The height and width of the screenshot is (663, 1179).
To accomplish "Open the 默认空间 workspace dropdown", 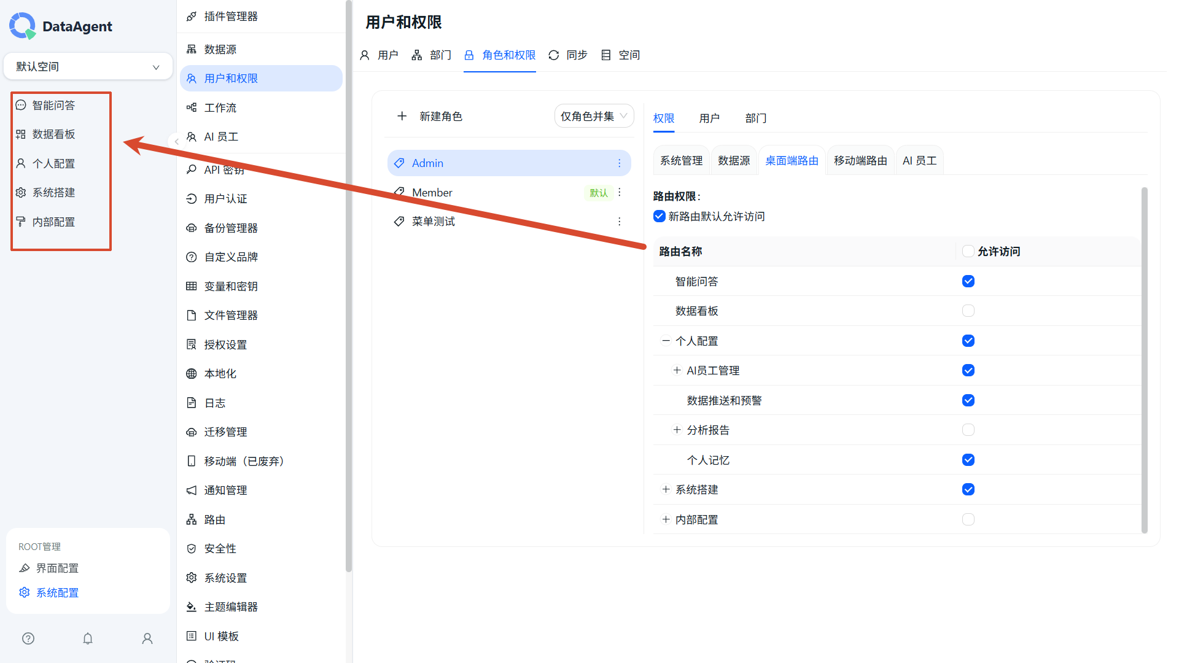I will (88, 66).
